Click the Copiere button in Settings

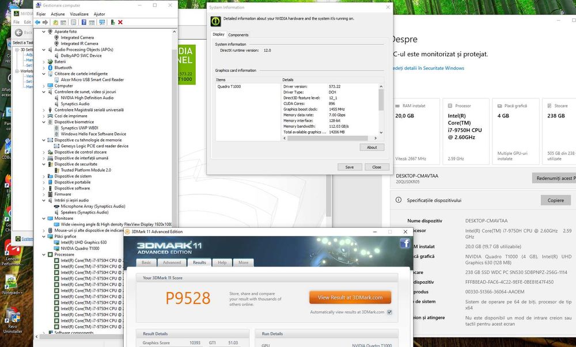pyautogui.click(x=555, y=200)
